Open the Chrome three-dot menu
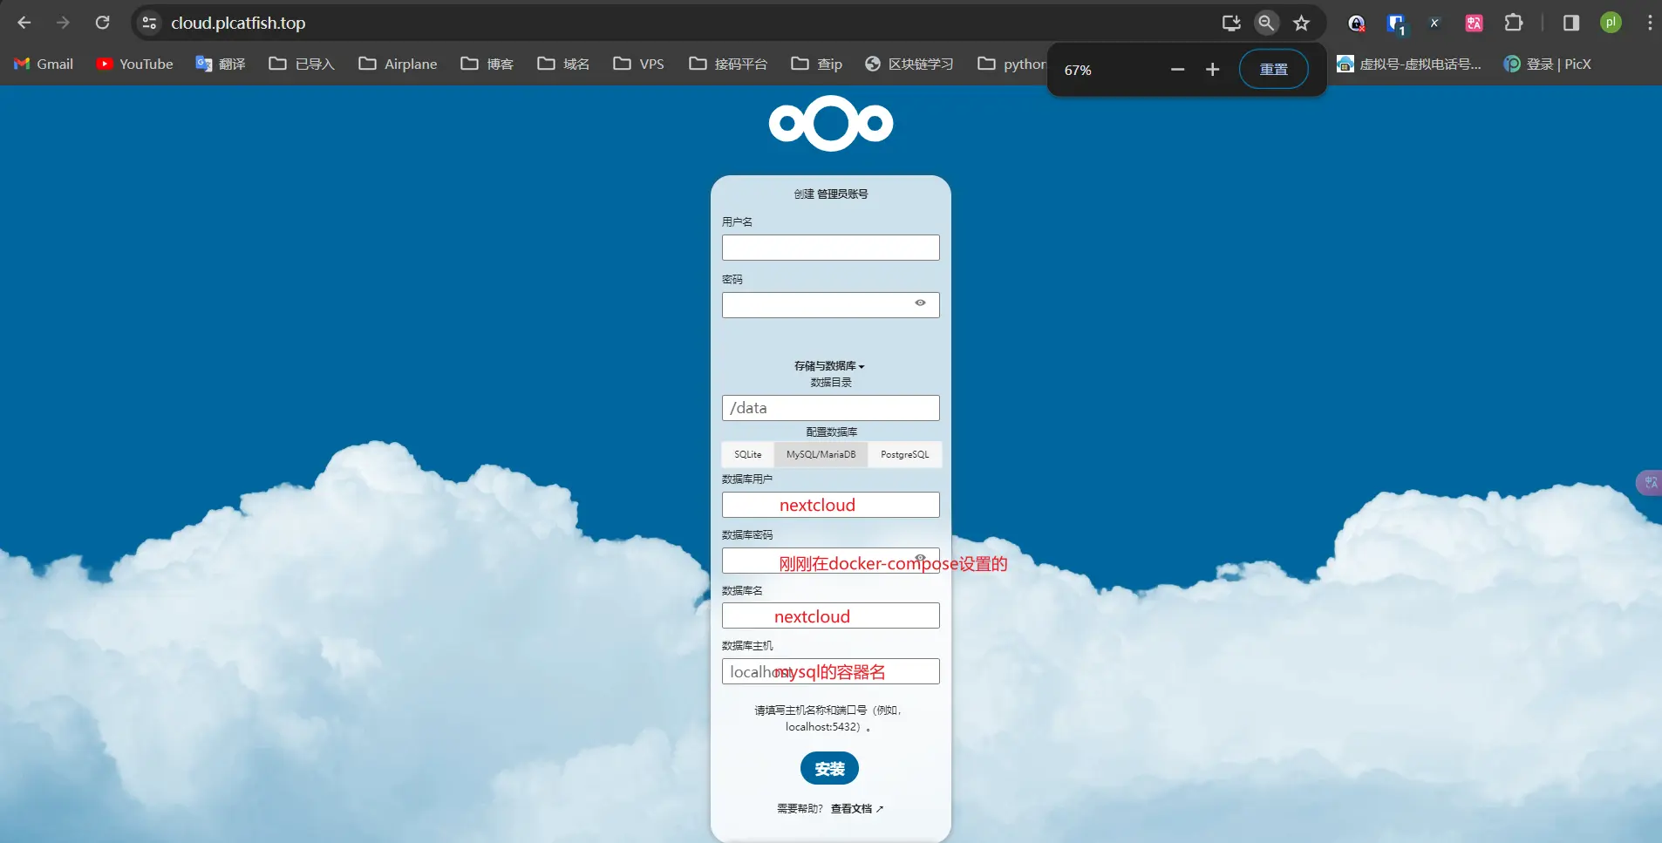This screenshot has height=843, width=1662. 1650,23
